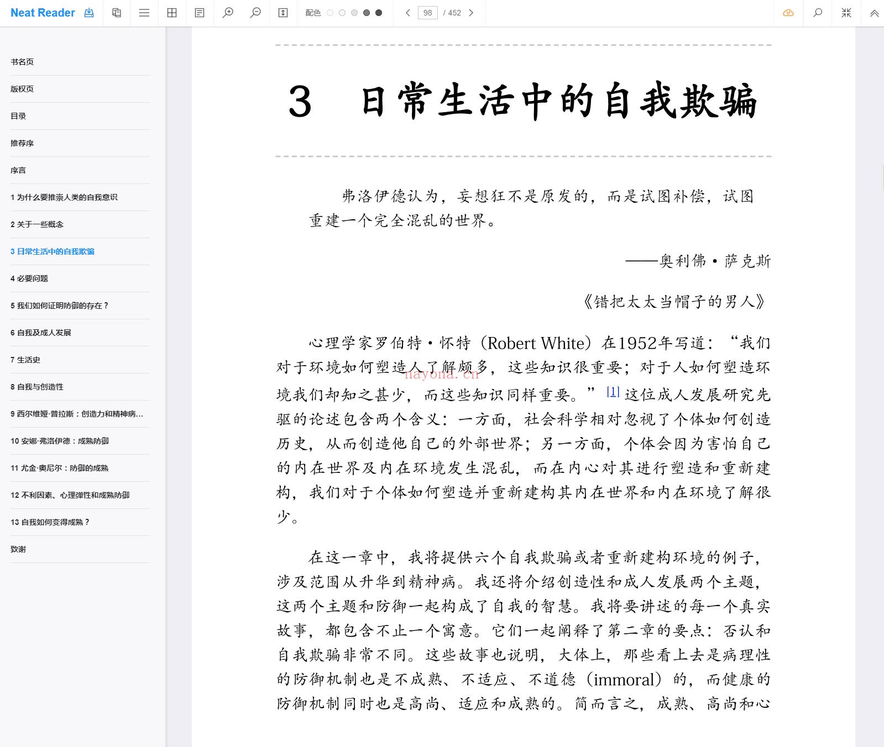Select the second light theme swatch

342,13
